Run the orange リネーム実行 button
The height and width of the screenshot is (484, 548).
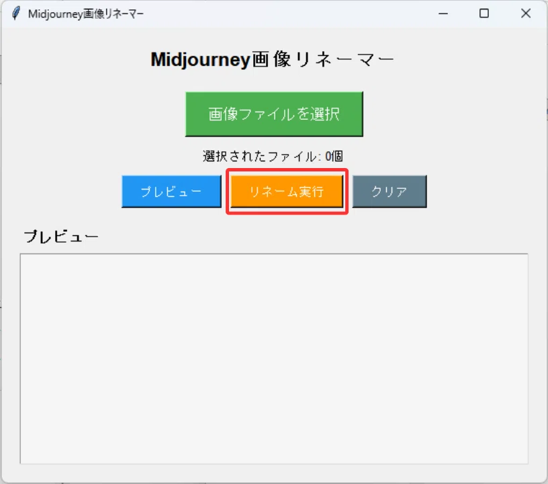pyautogui.click(x=287, y=192)
